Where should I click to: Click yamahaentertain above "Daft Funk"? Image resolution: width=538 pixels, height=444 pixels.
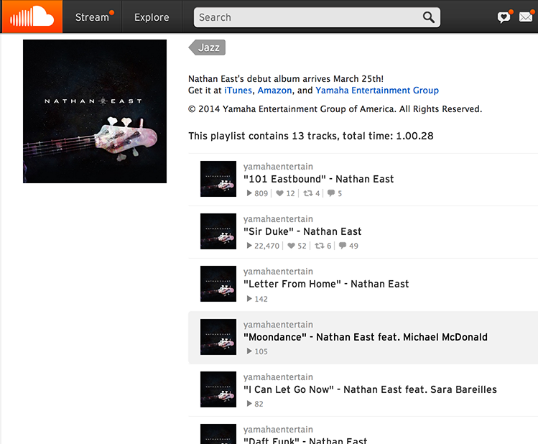tap(278, 430)
